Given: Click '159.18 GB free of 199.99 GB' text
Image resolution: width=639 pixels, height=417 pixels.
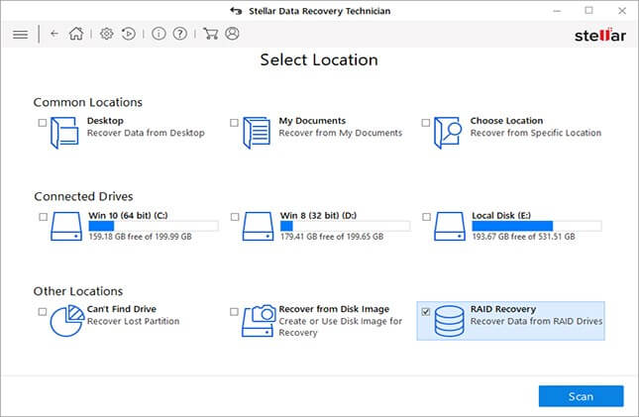Looking at the screenshot, I should click(141, 237).
